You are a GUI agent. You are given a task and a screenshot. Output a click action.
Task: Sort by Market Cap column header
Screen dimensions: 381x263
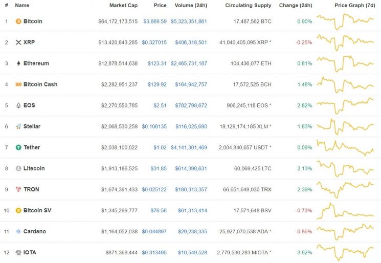click(123, 5)
